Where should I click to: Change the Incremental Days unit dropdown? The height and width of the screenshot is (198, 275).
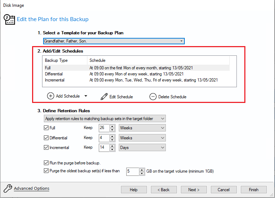click(x=162, y=148)
